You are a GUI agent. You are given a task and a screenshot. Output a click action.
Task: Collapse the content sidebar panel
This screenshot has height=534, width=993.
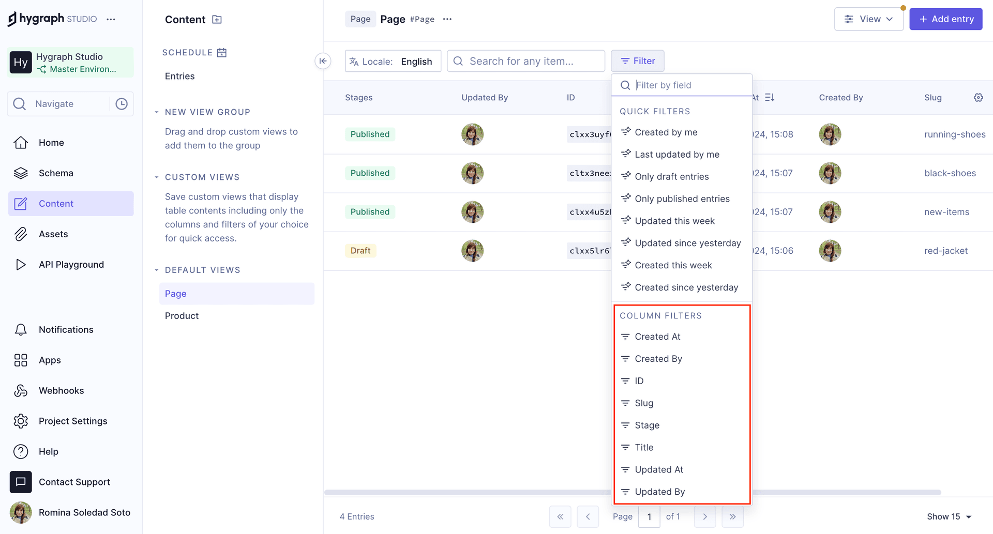tap(323, 61)
